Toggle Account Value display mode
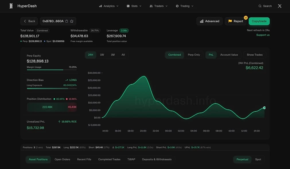290x169 pixels. pos(229,54)
